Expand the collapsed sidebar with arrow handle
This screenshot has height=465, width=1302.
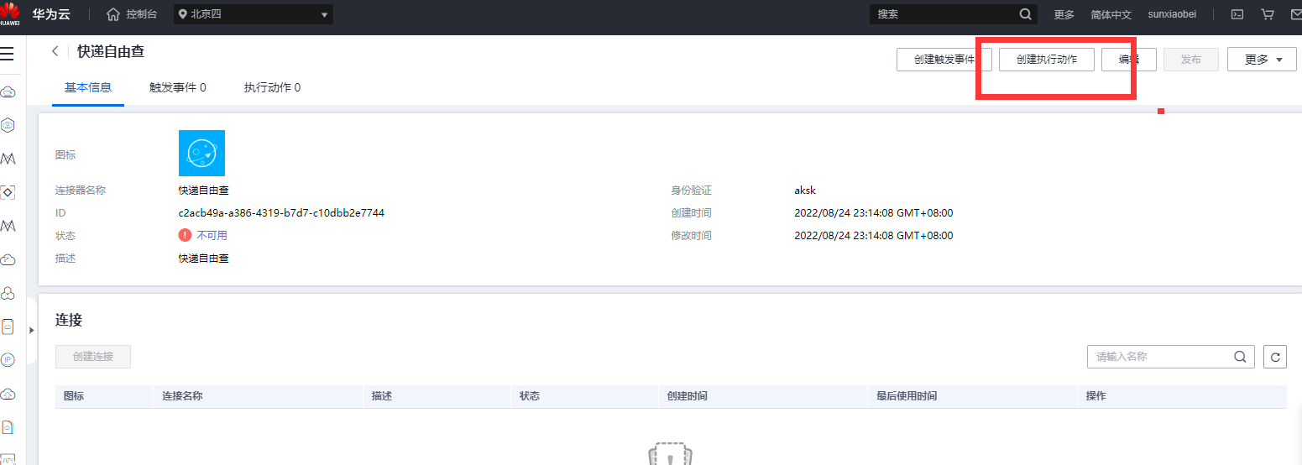coord(32,331)
